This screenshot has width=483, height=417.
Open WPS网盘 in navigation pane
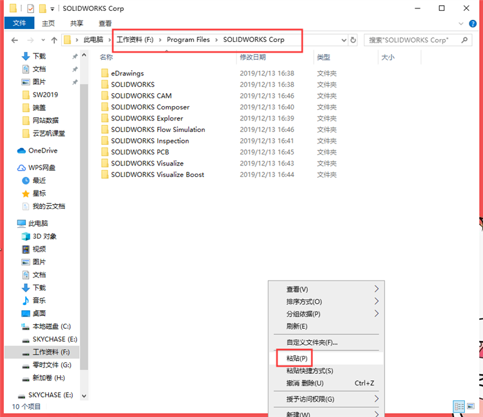[42, 168]
